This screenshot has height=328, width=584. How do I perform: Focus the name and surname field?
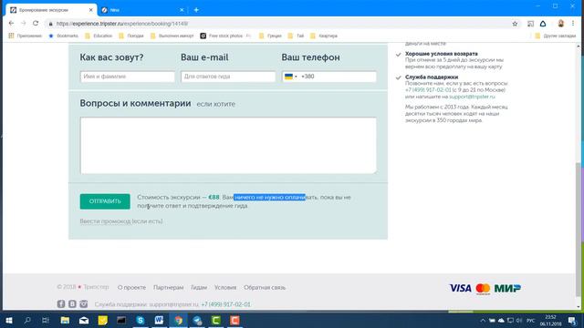[x=128, y=77]
